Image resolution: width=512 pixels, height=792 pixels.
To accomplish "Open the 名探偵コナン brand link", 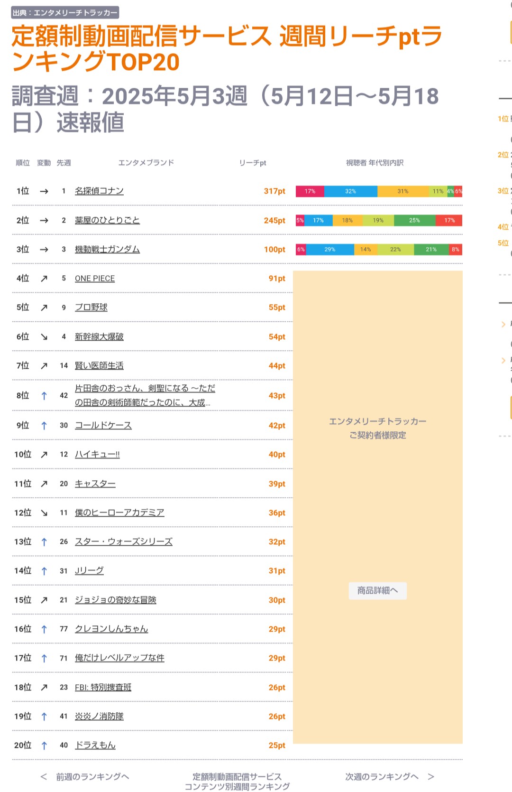I will tap(99, 191).
